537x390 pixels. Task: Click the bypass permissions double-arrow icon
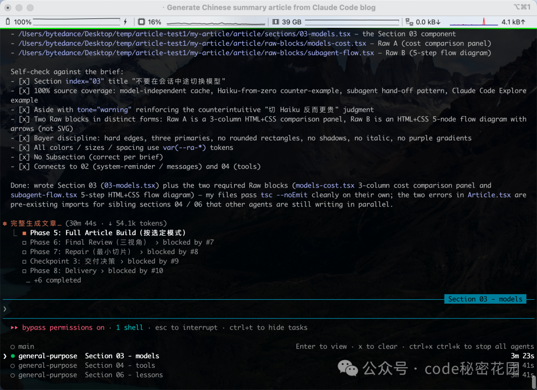(x=14, y=327)
